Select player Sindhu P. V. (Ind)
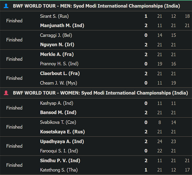Image resolution: width=192 pixels, height=175 pixels. (60, 160)
